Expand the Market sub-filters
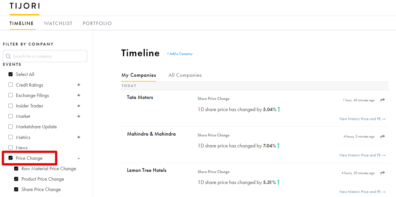The width and height of the screenshot is (396, 197). pos(79,116)
